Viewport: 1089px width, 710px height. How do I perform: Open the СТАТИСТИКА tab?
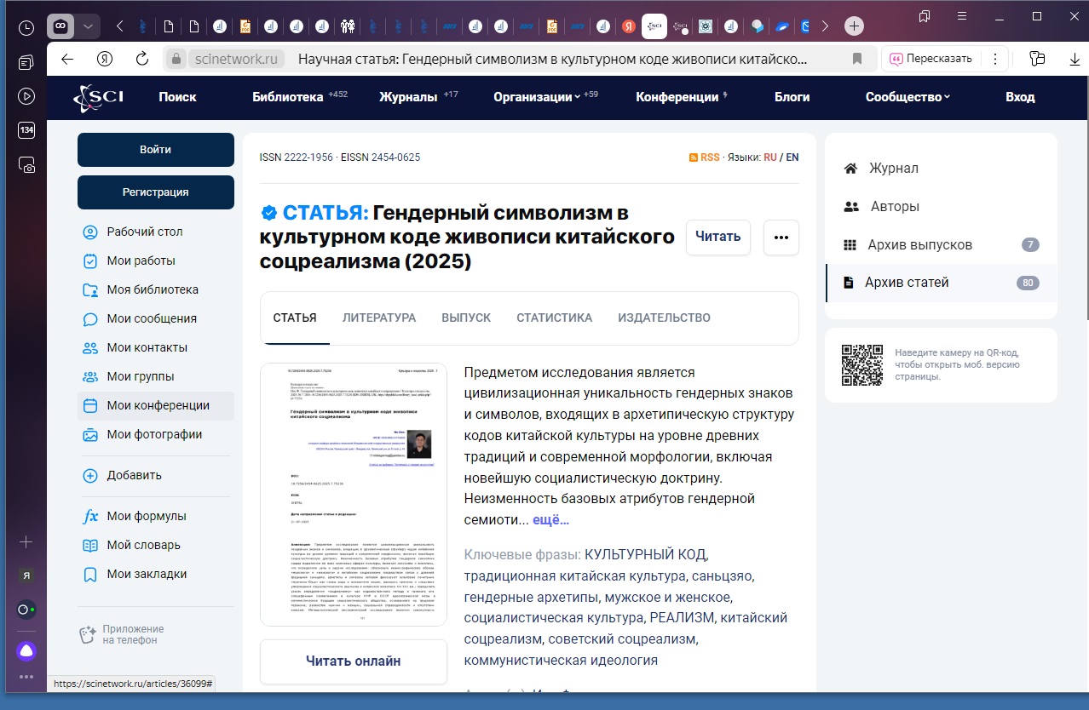(554, 318)
